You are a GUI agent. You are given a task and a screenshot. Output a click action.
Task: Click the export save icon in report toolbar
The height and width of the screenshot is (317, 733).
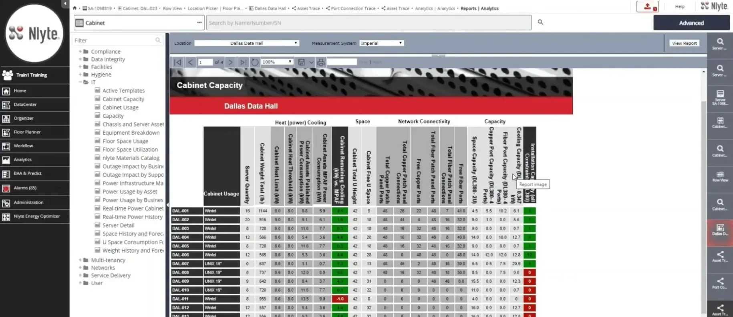pos(302,62)
